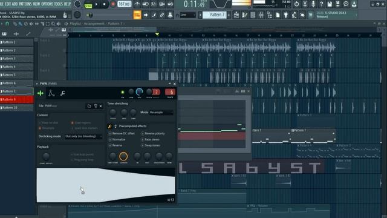Select the red Pattern 9 item
This screenshot has width=387, height=218.
tap(17, 99)
